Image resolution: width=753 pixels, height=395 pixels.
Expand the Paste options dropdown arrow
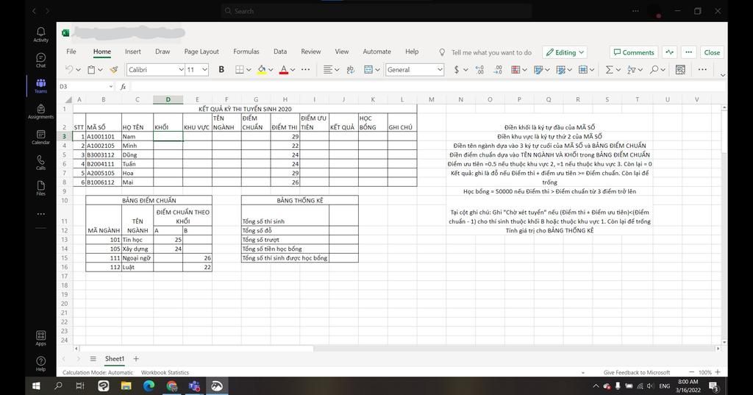(x=100, y=70)
